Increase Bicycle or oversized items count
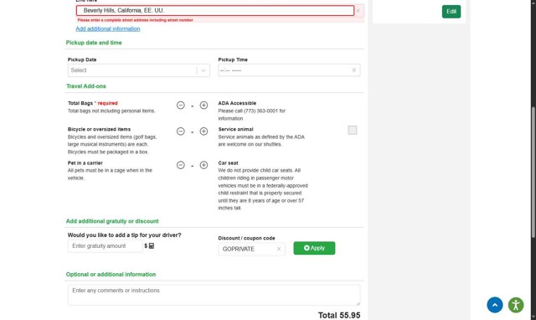 (204, 132)
